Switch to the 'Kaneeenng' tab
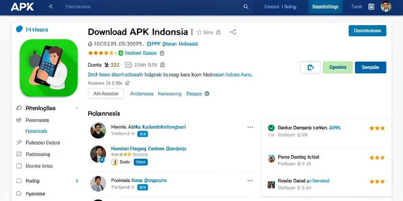This screenshot has width=403, height=201. 170,94
